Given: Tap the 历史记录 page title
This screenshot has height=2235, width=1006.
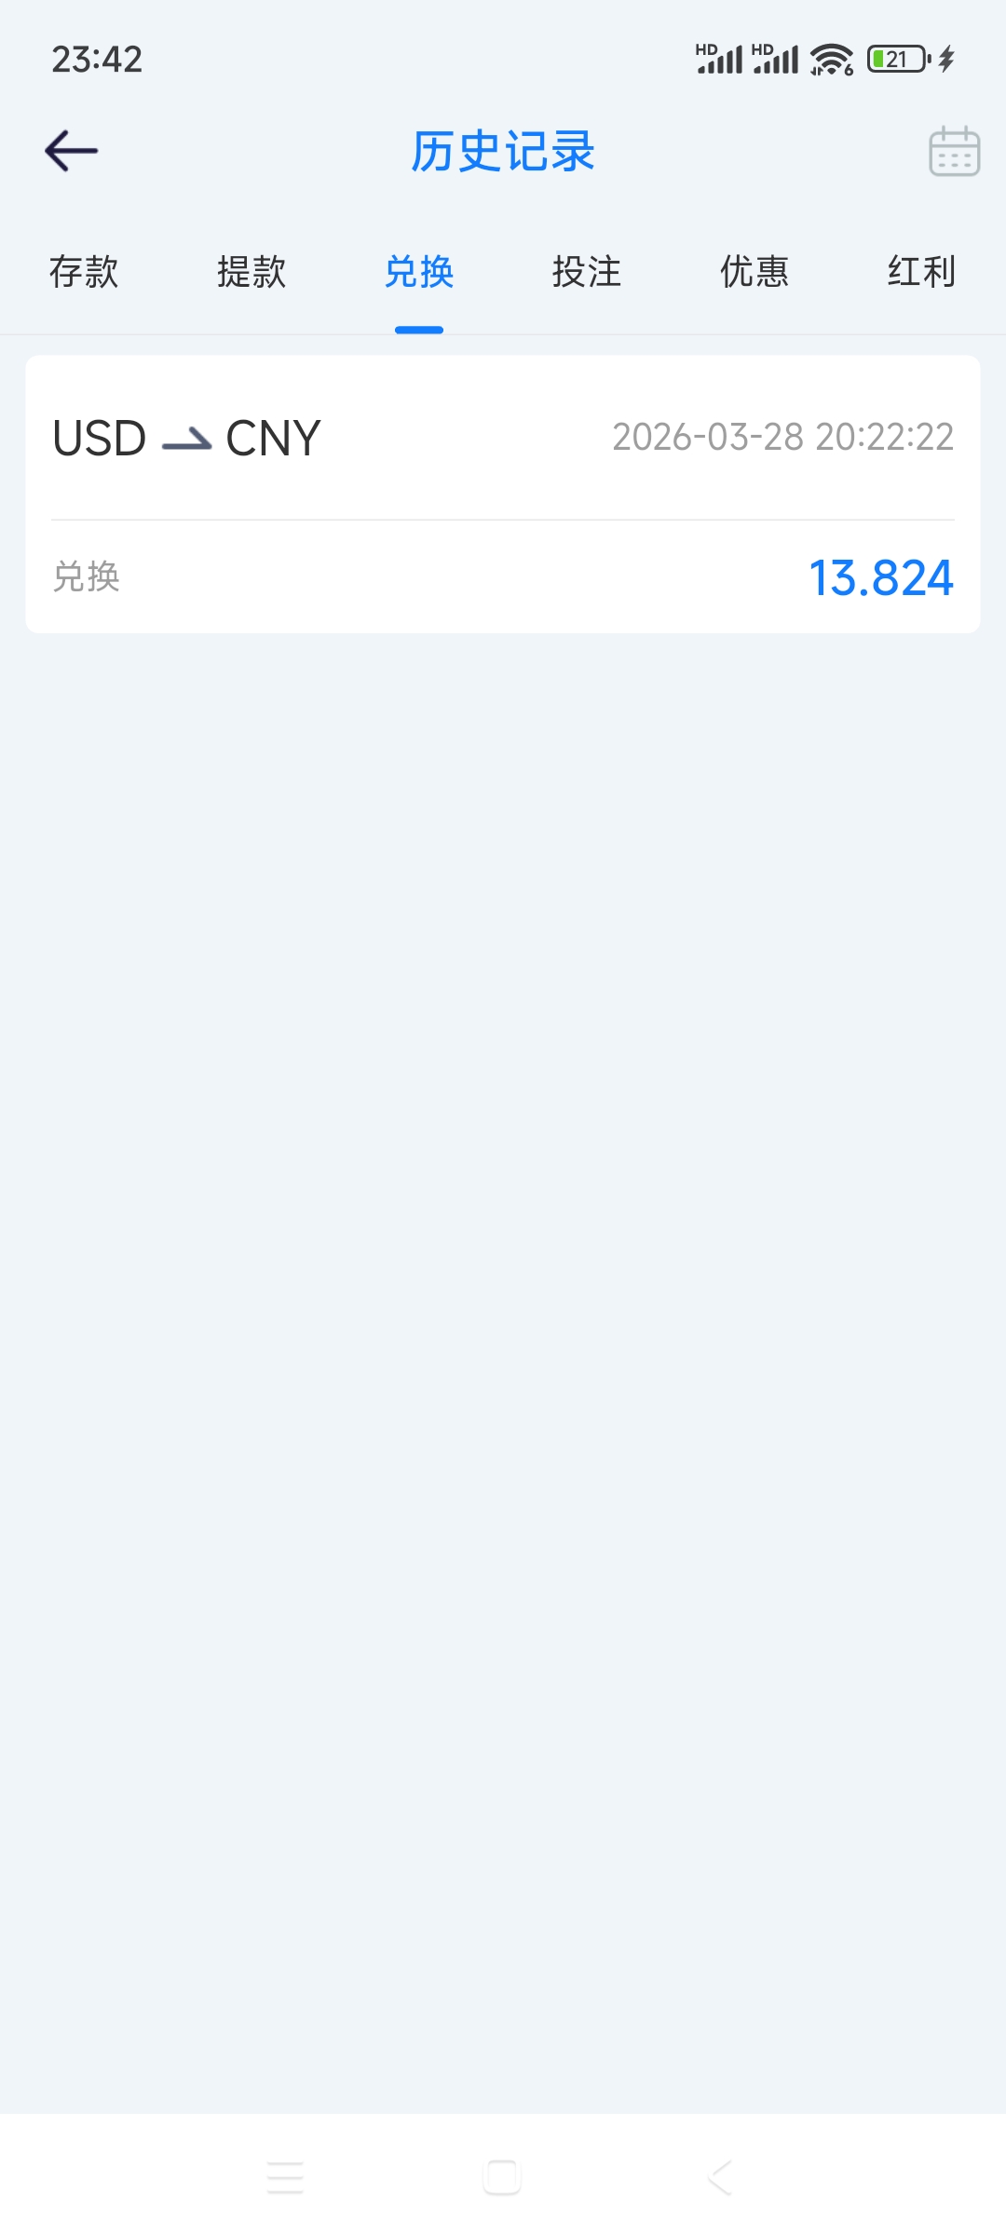Looking at the screenshot, I should tap(503, 151).
